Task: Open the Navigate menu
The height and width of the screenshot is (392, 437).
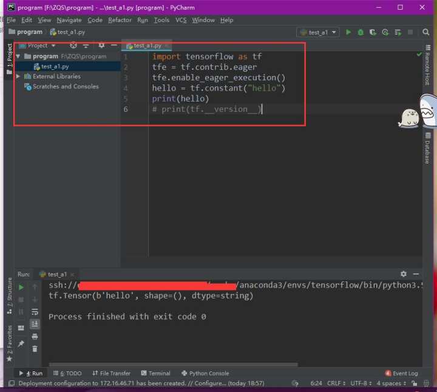Action: 69,20
